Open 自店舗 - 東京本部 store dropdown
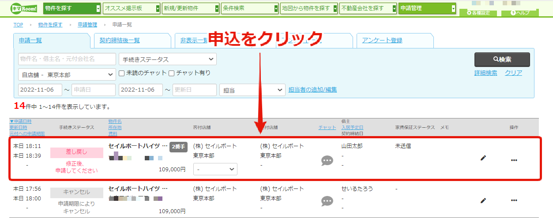The width and height of the screenshot is (553, 218). pyautogui.click(x=67, y=75)
